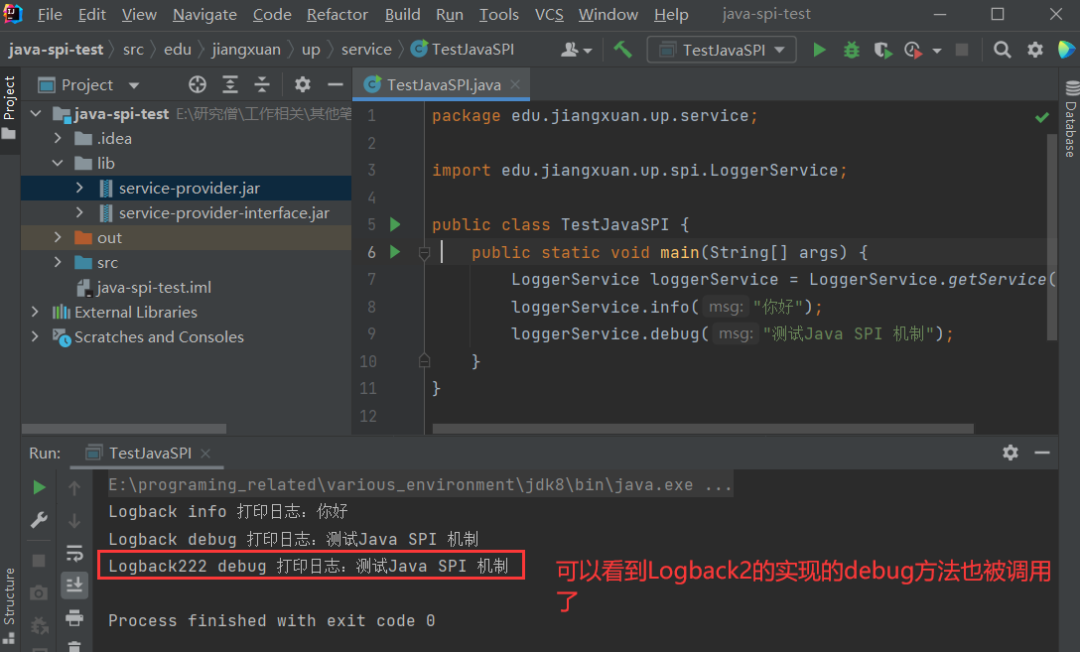This screenshot has height=652, width=1080.
Task: Click the java.exe command line in console
Action: click(420, 484)
